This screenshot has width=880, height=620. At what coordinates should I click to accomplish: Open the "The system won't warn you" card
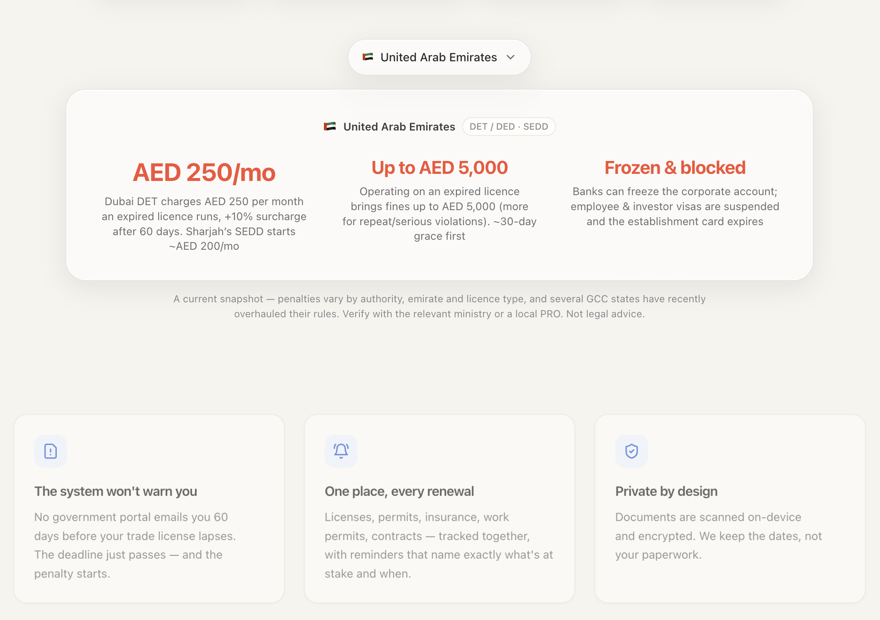149,508
